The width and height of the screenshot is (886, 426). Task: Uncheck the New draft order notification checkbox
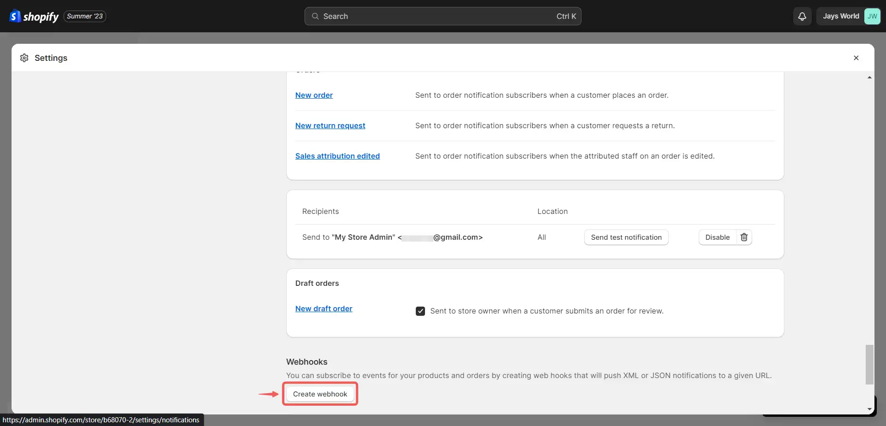420,311
